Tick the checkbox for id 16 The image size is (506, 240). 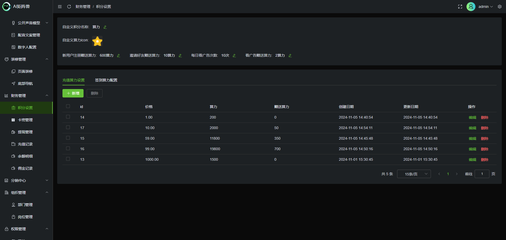pos(68,148)
